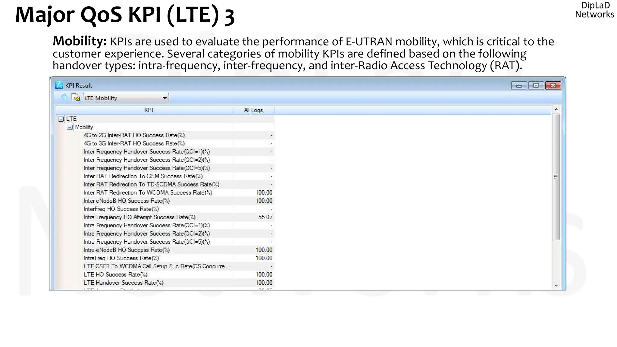
Task: Select Intra-eNodeB HO Success Rate row
Action: point(178,250)
